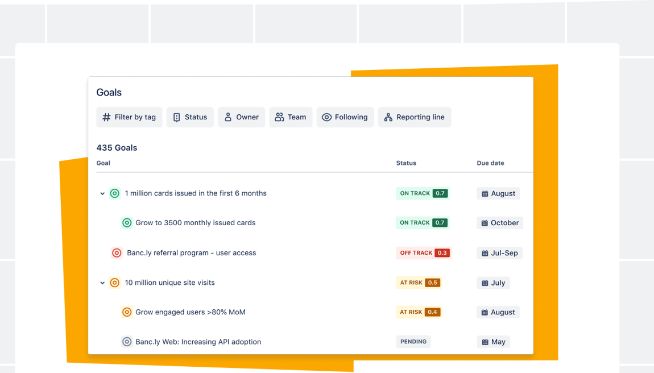Open the Filter by tag option
The width and height of the screenshot is (654, 373).
pos(129,117)
